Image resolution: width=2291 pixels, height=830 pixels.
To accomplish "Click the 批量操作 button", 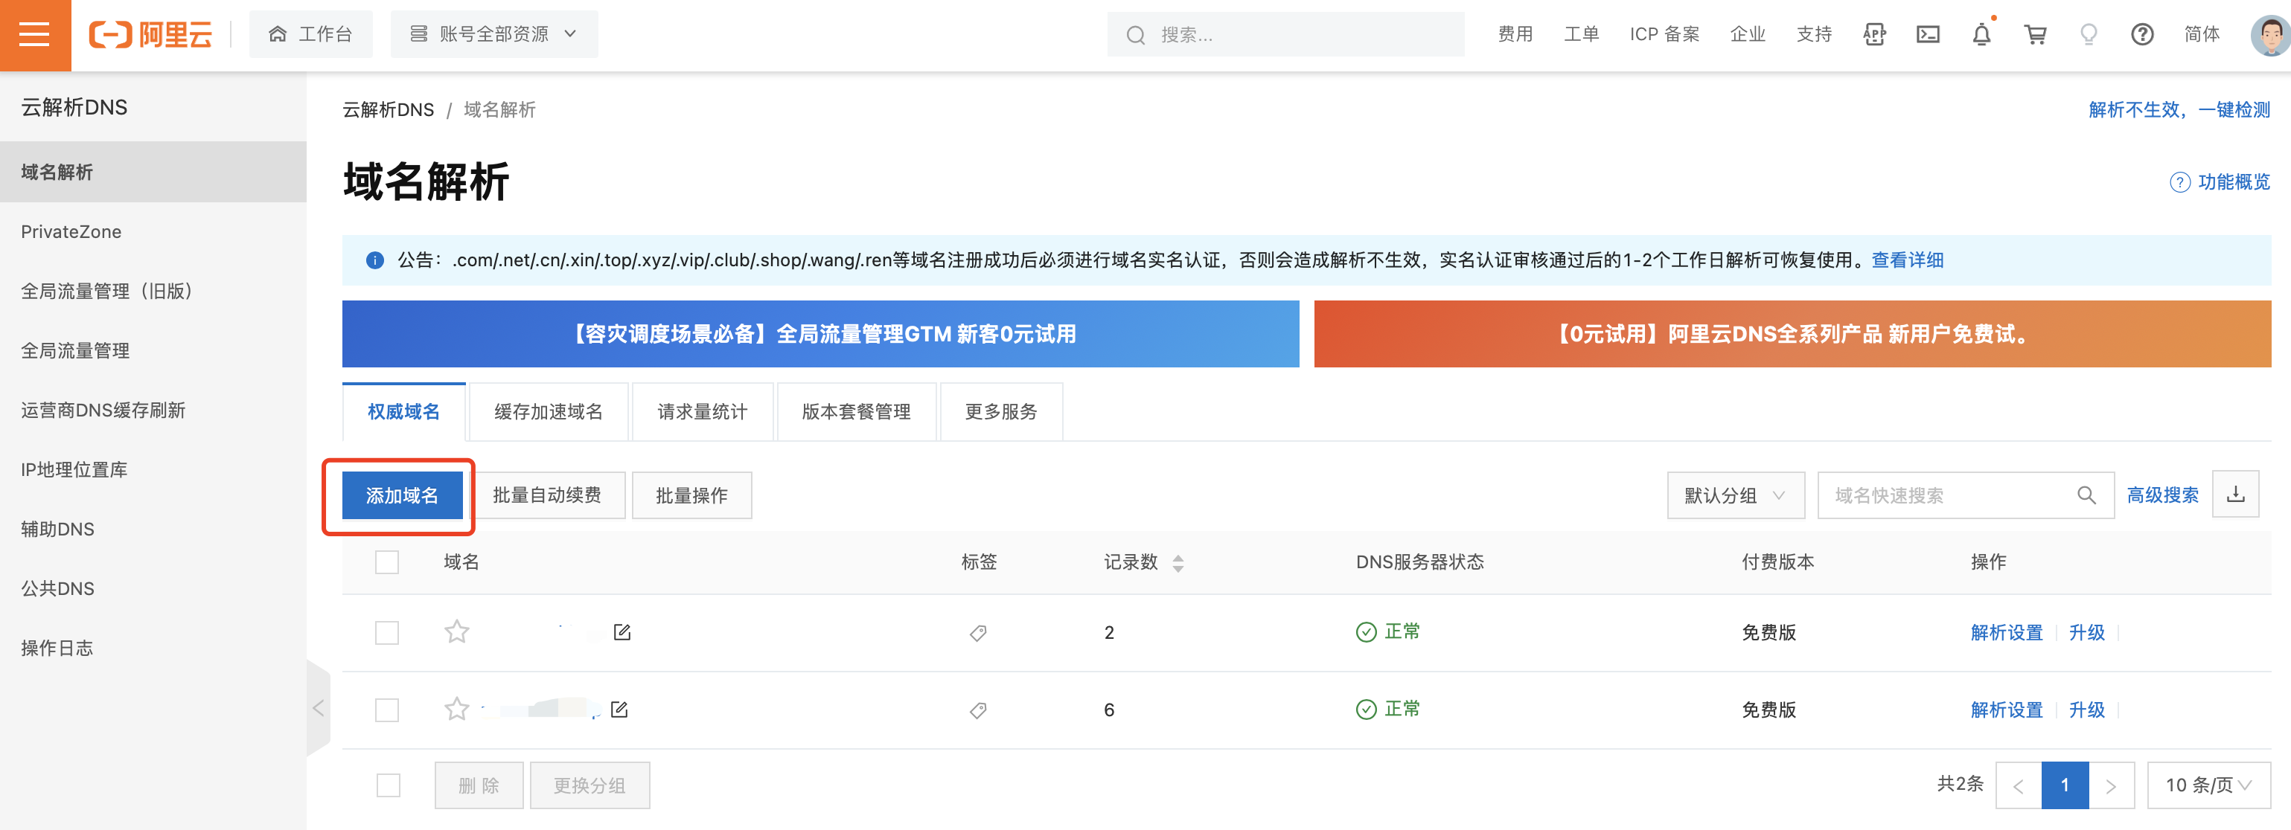I will point(691,495).
